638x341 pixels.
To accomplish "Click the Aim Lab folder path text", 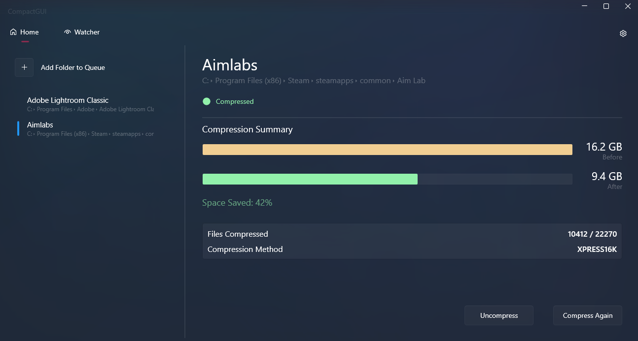I will pos(314,81).
